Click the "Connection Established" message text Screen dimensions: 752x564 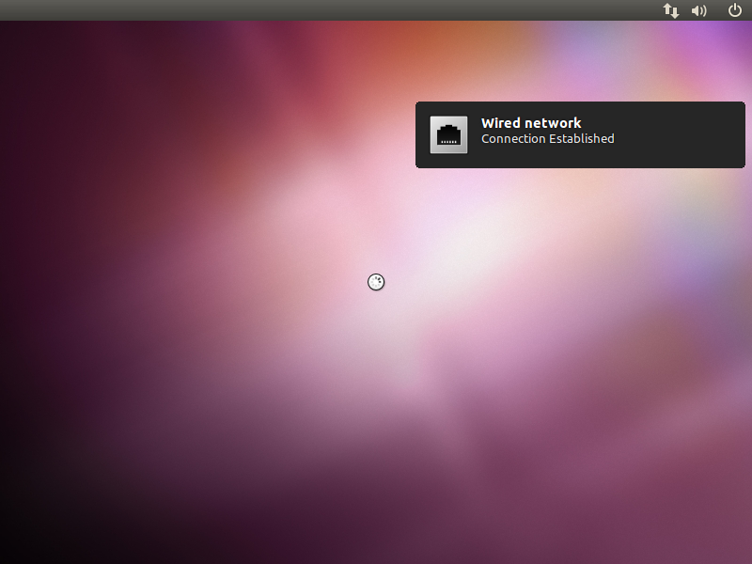click(548, 138)
